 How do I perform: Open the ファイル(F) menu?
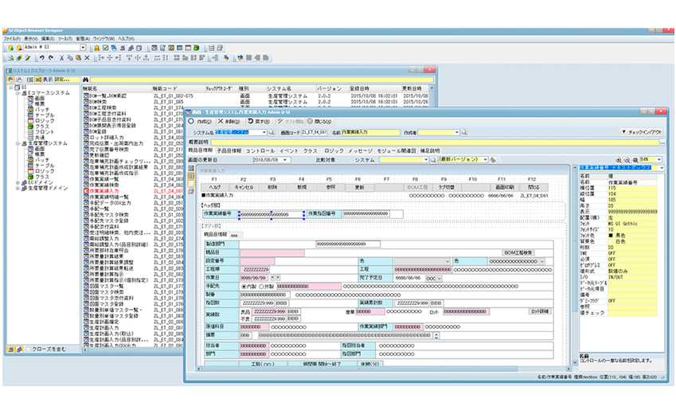[12, 38]
